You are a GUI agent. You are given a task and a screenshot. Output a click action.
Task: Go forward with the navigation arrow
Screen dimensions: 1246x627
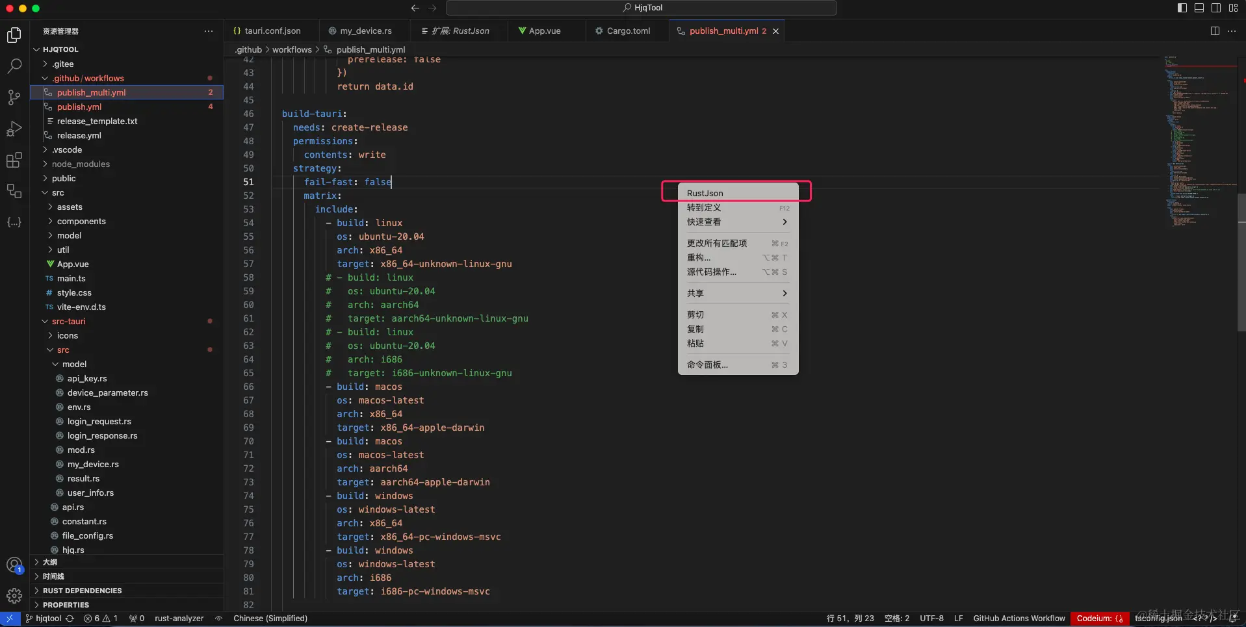[433, 8]
